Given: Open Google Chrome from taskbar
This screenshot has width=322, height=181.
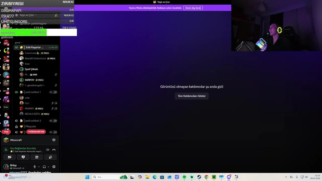Looking at the screenshot, I should (207, 177).
